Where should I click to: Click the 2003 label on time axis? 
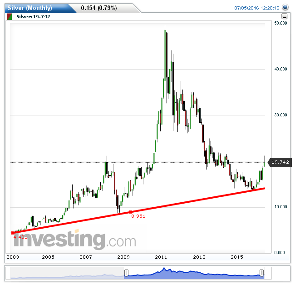[x=13, y=257]
